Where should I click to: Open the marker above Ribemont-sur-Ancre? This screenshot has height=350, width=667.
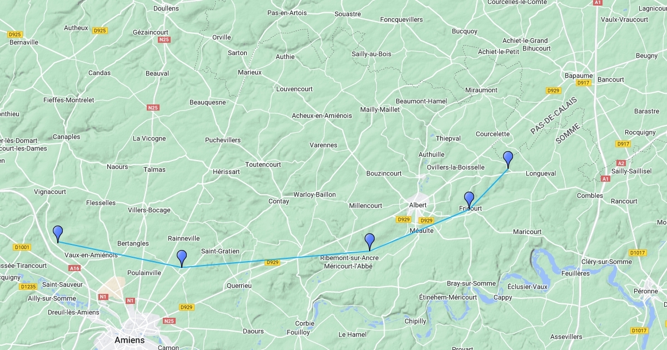point(370,242)
